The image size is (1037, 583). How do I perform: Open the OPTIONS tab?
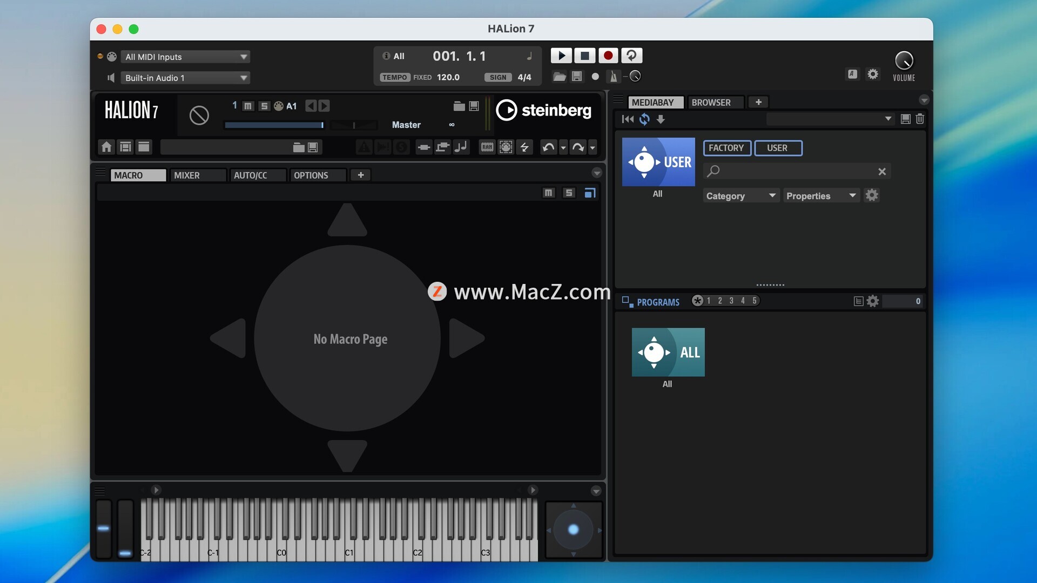[x=318, y=175]
